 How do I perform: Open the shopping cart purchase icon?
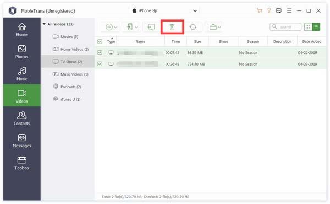(x=260, y=10)
